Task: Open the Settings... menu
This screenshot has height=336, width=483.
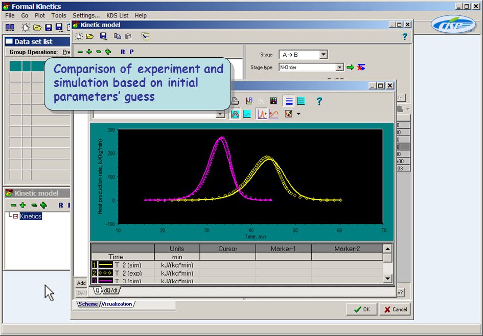Action: point(86,15)
